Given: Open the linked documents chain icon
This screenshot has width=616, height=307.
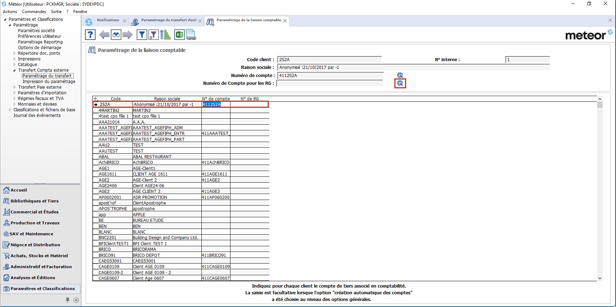Looking at the screenshot, I should tap(191, 35).
